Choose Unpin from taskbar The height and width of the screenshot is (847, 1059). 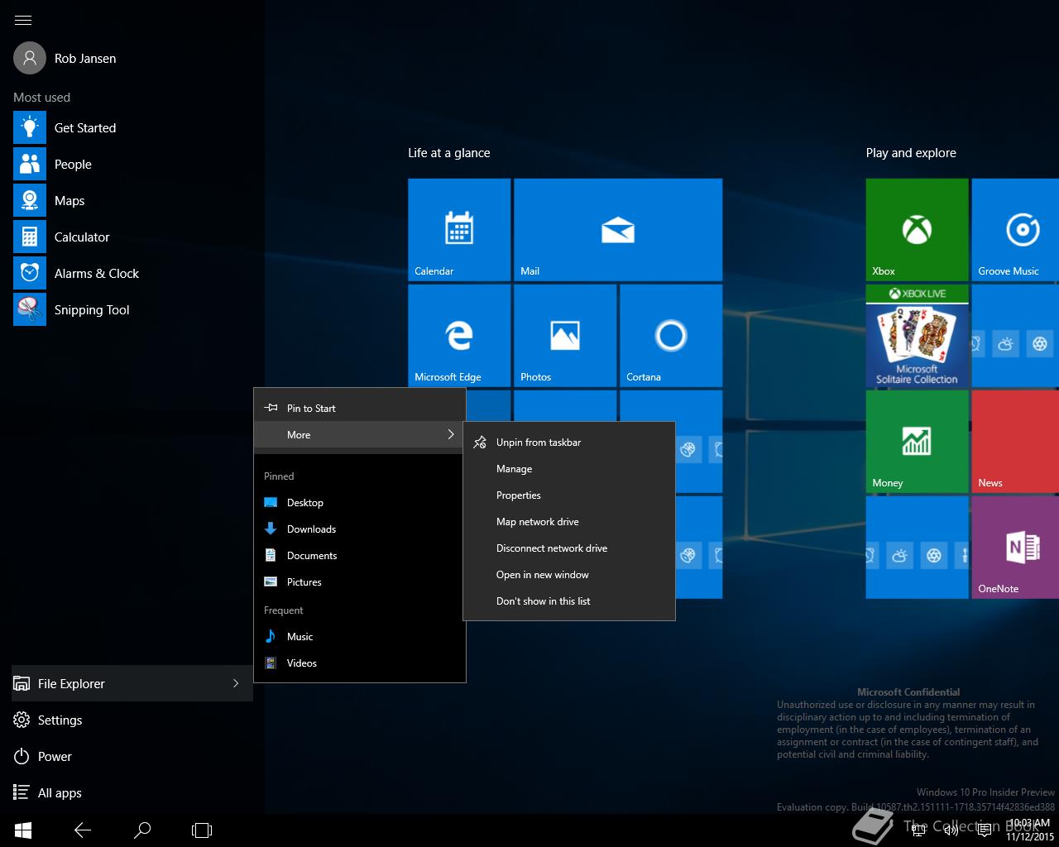pyautogui.click(x=569, y=443)
